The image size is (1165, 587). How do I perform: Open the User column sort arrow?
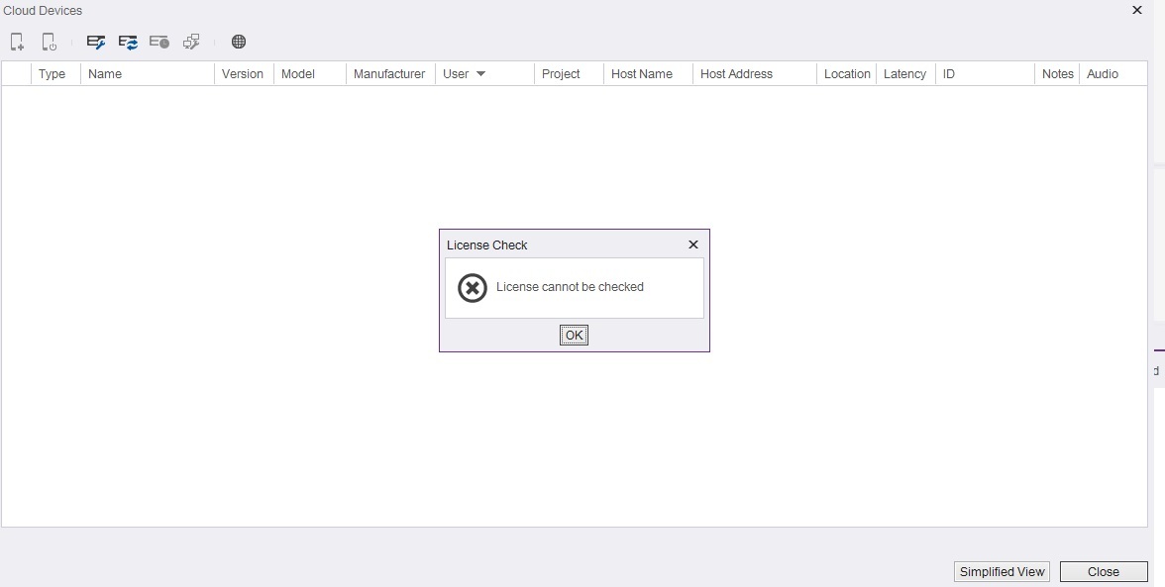tap(480, 74)
